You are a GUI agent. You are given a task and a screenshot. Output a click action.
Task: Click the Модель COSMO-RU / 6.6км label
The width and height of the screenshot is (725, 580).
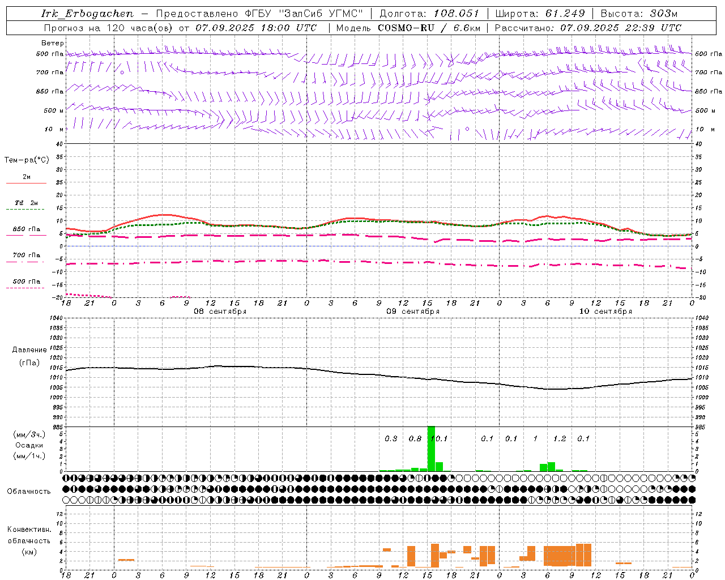[408, 28]
